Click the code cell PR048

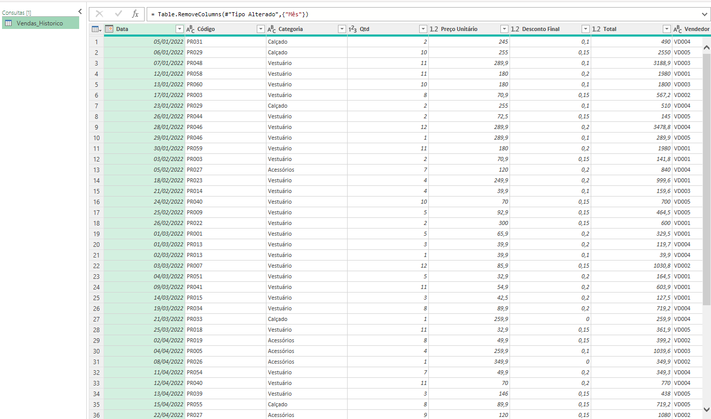point(225,63)
